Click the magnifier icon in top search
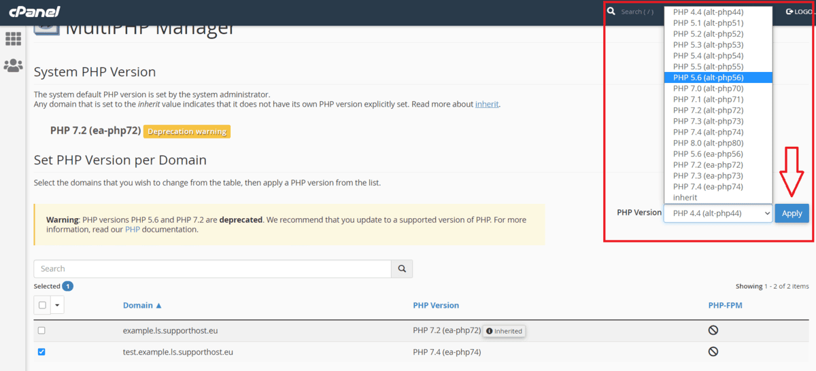Screen dimensions: 816x371 611,12
